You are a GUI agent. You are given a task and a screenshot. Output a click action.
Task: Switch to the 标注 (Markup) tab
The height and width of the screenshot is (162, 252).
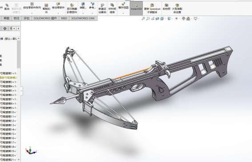tap(16, 18)
